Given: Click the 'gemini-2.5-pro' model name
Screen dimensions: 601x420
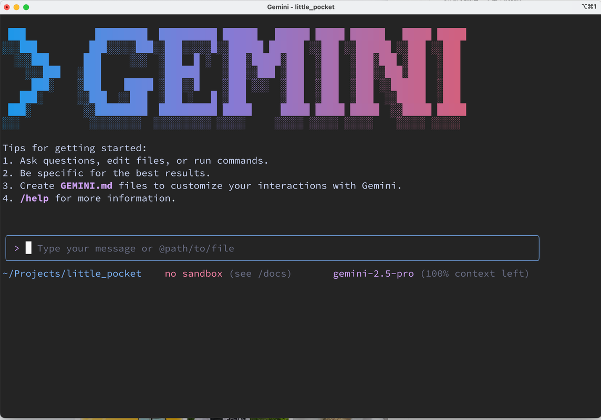Looking at the screenshot, I should pos(374,274).
